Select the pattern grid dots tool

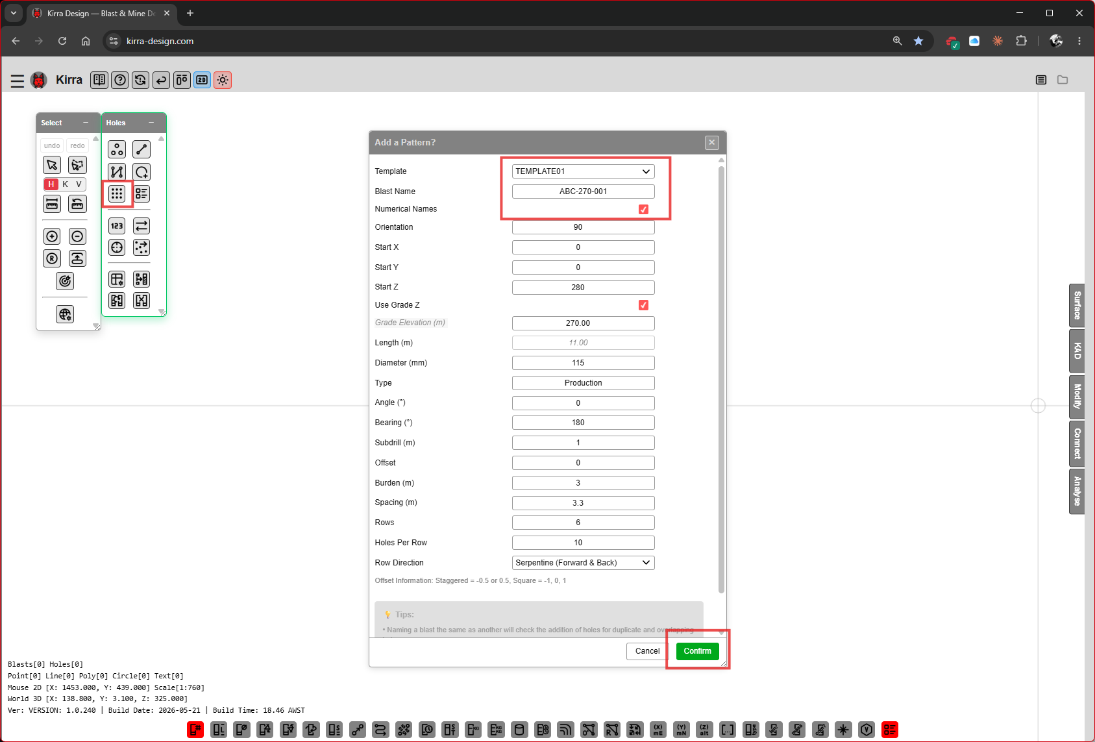click(117, 193)
